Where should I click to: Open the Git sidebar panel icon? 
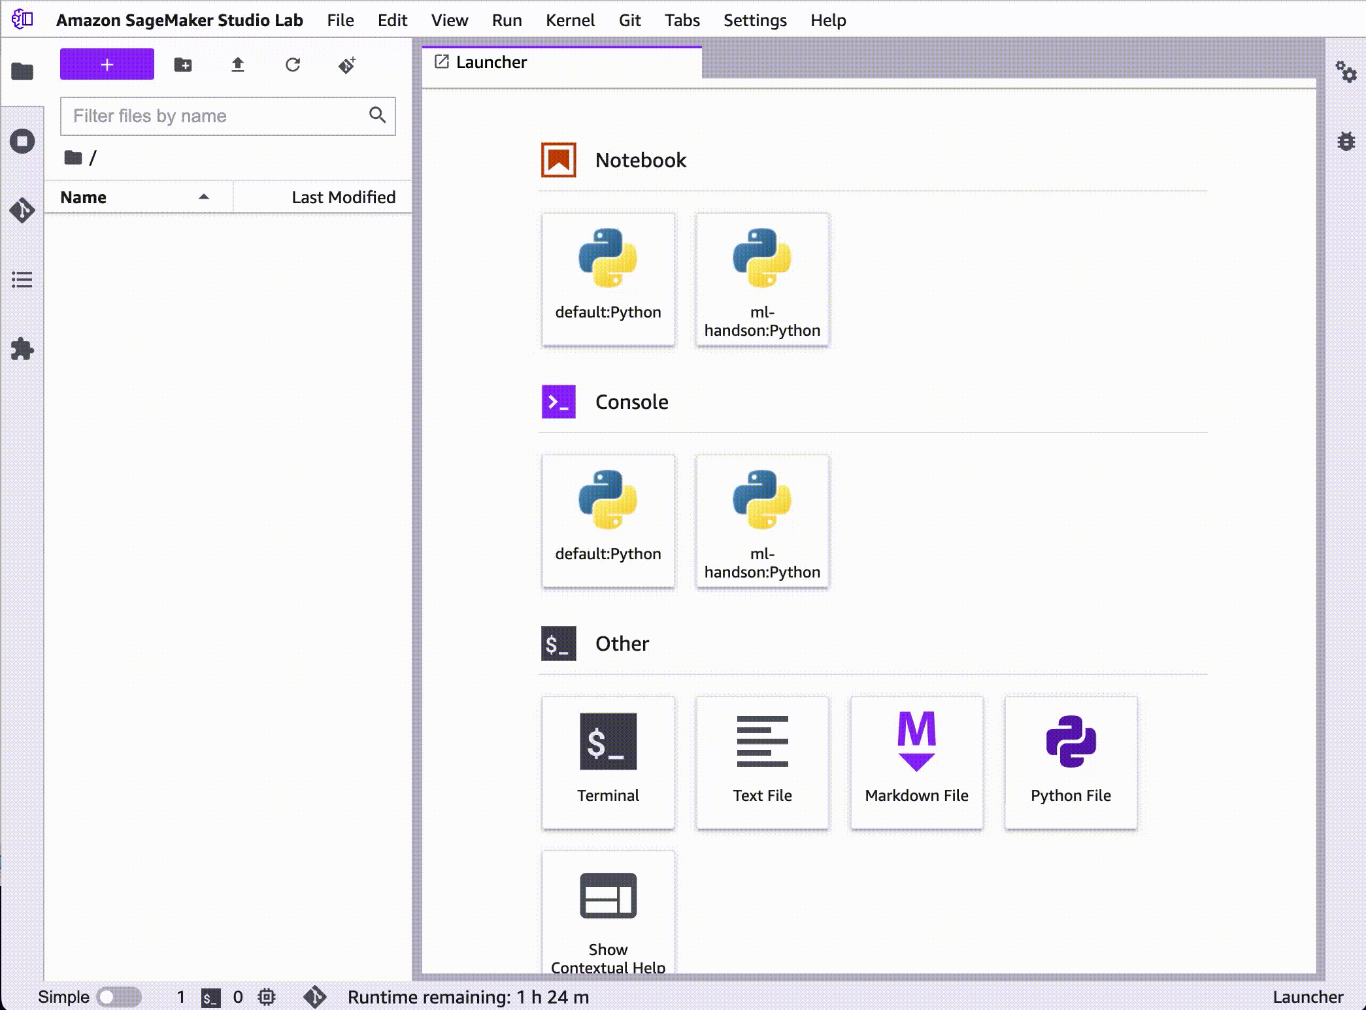click(x=22, y=210)
